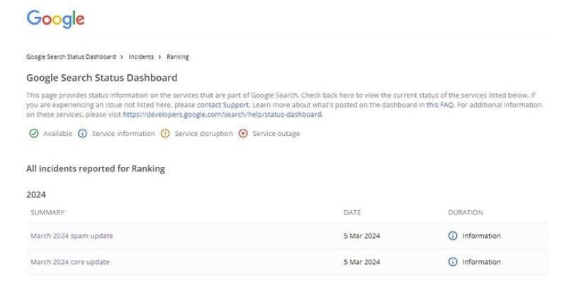Viewport: 564px width, 283px height.
Task: Click the green Available status icon
Action: pyautogui.click(x=33, y=134)
